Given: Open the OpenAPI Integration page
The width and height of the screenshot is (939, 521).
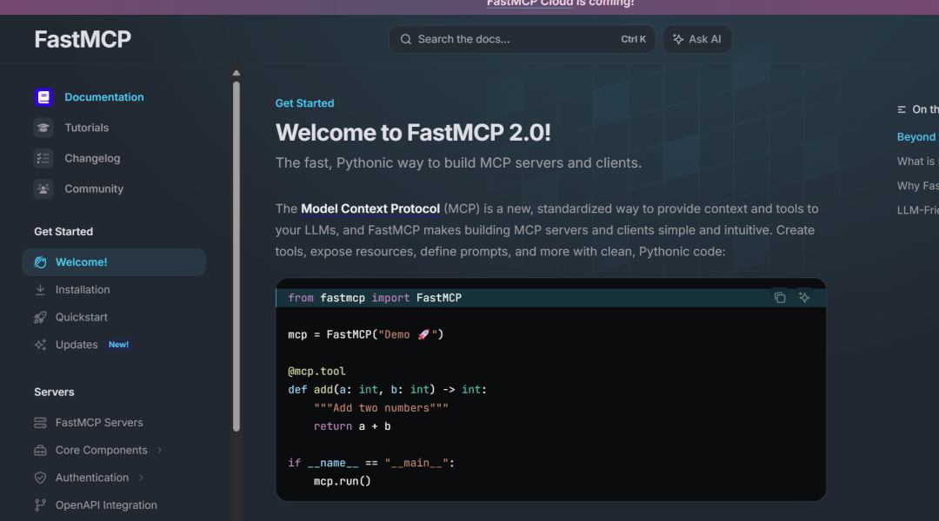Looking at the screenshot, I should 106,505.
